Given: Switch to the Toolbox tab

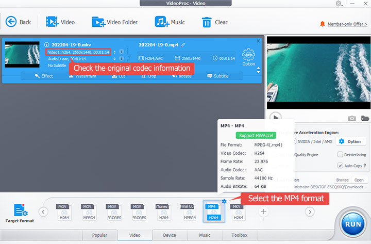Looking at the screenshot, I should coord(240,235).
